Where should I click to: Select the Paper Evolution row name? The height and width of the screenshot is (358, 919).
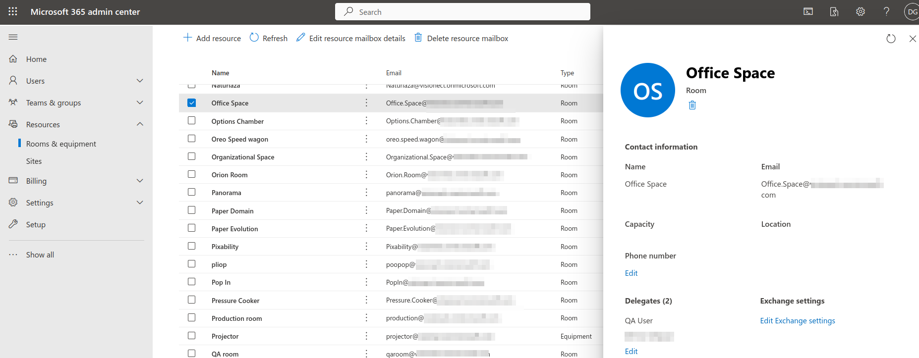coord(234,229)
